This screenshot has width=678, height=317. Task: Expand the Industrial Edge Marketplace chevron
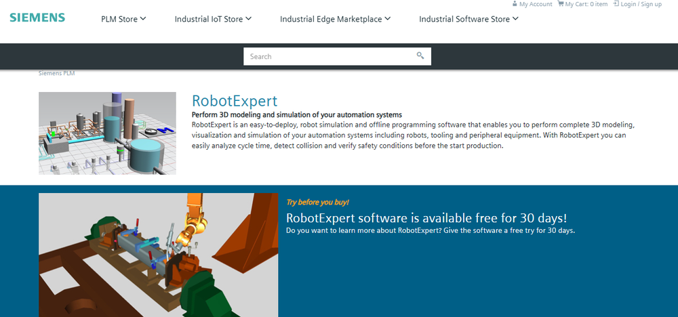coord(387,18)
